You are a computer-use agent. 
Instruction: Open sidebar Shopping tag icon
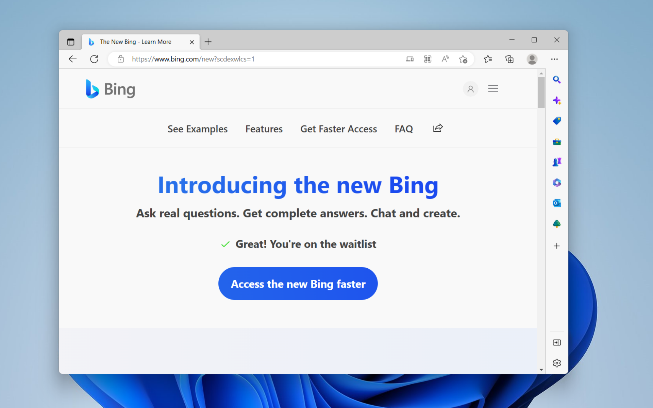coord(557,121)
